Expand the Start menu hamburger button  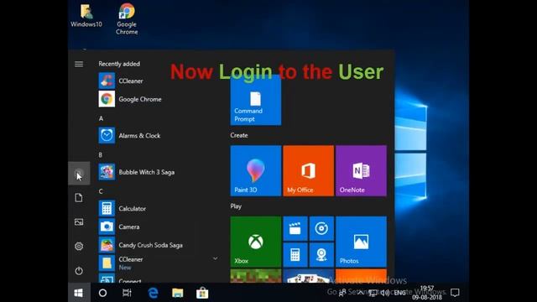79,64
